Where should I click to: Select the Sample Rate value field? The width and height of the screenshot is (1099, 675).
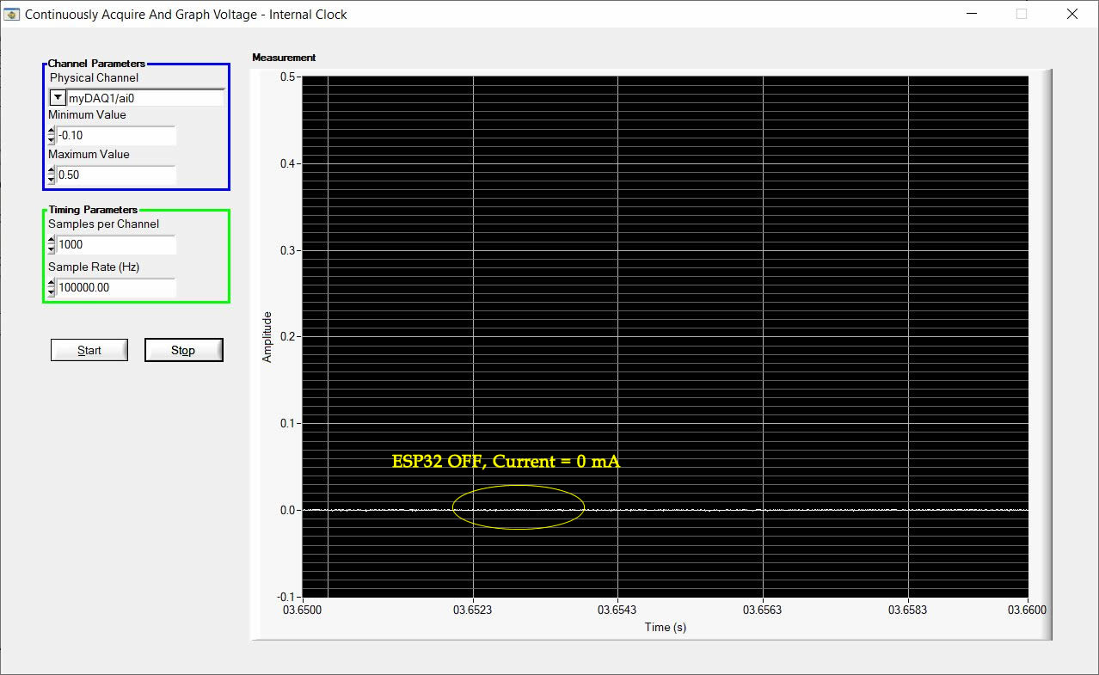tap(116, 287)
